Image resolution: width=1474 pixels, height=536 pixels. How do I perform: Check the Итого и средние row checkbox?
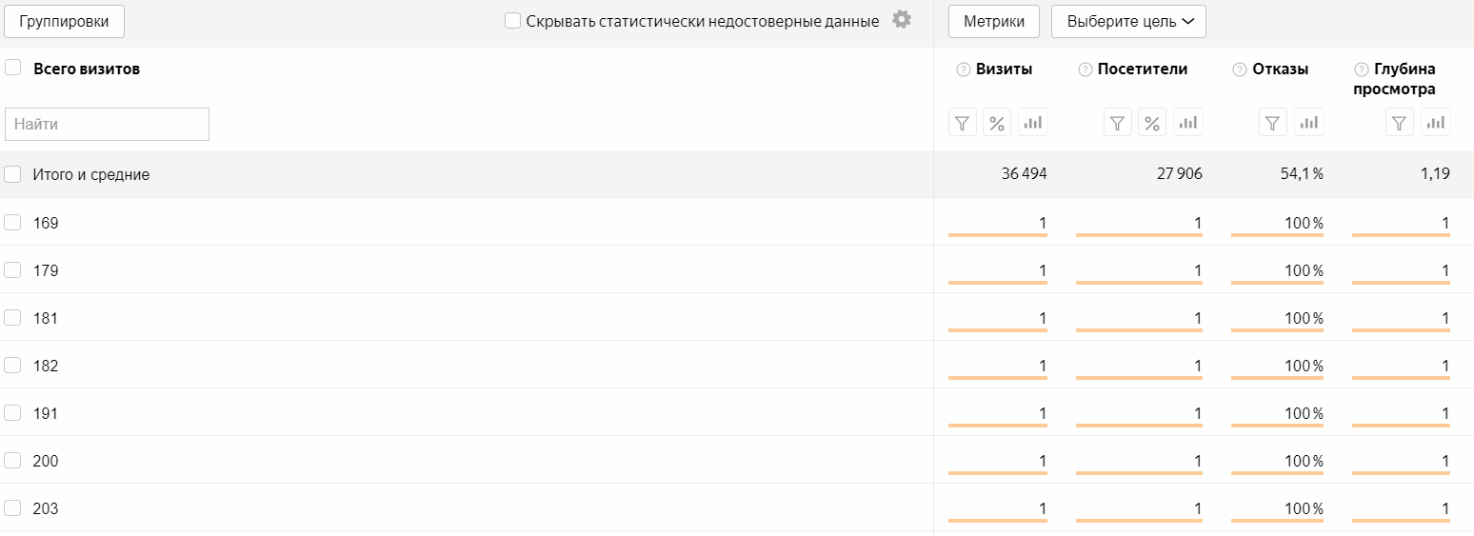(12, 174)
